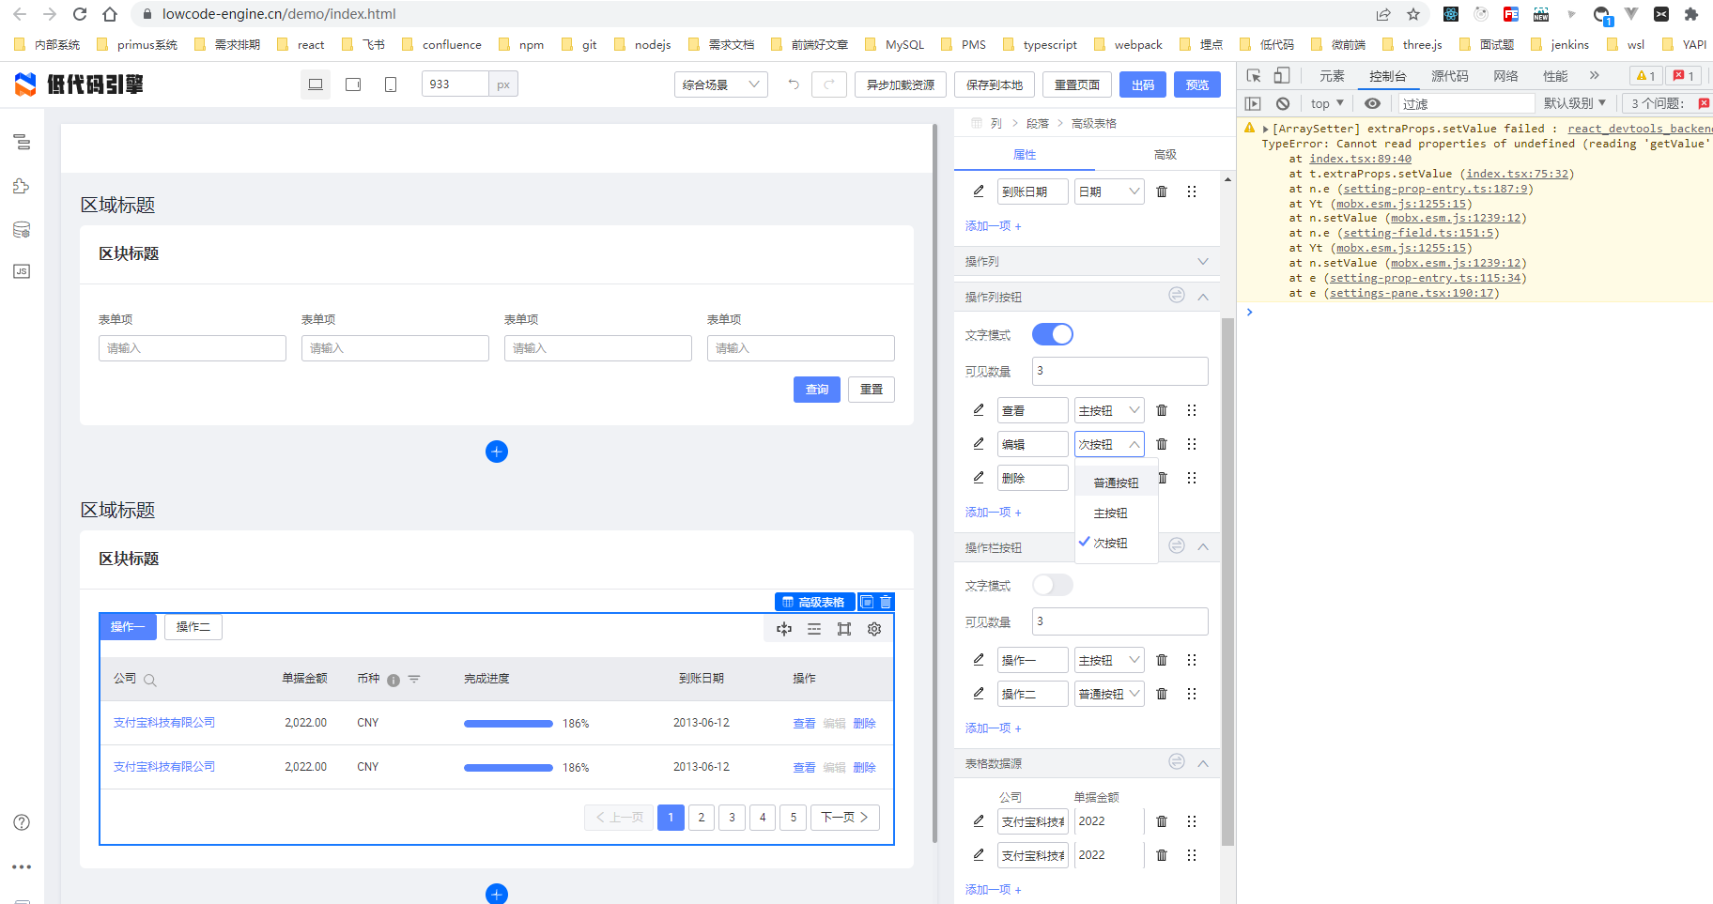Copy the selected 高级表格 component

pos(867,602)
